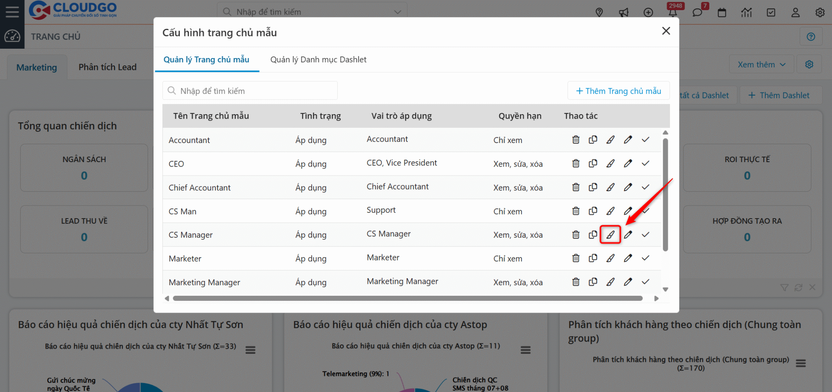Click Thêm Trang chủ mẫu button
Screen dimensions: 832x392
(618, 91)
